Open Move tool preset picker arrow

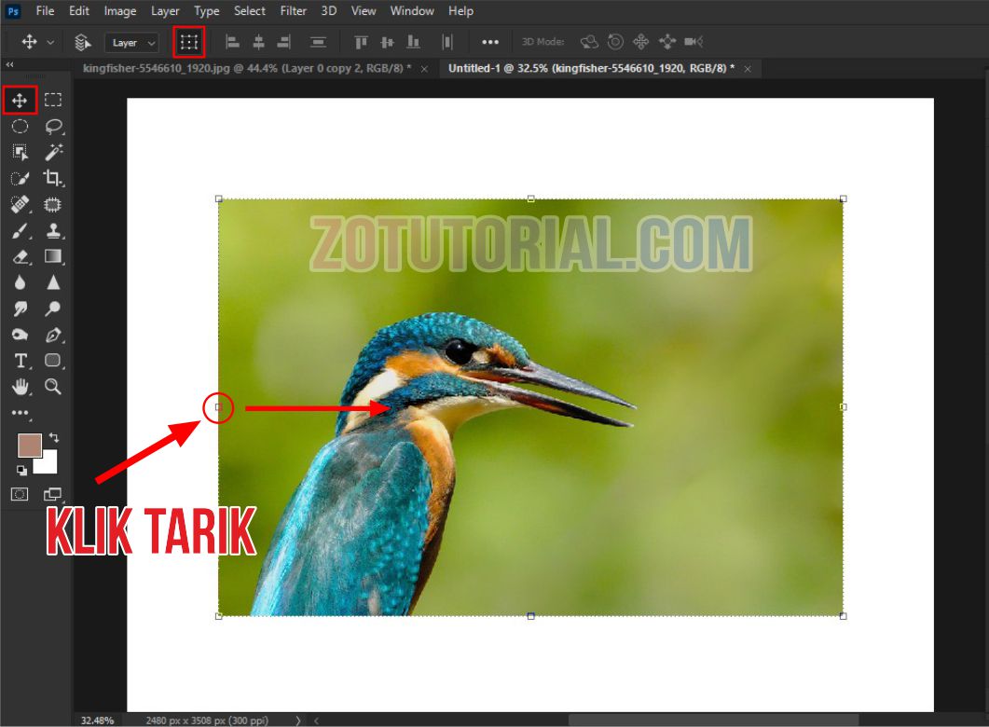(50, 42)
